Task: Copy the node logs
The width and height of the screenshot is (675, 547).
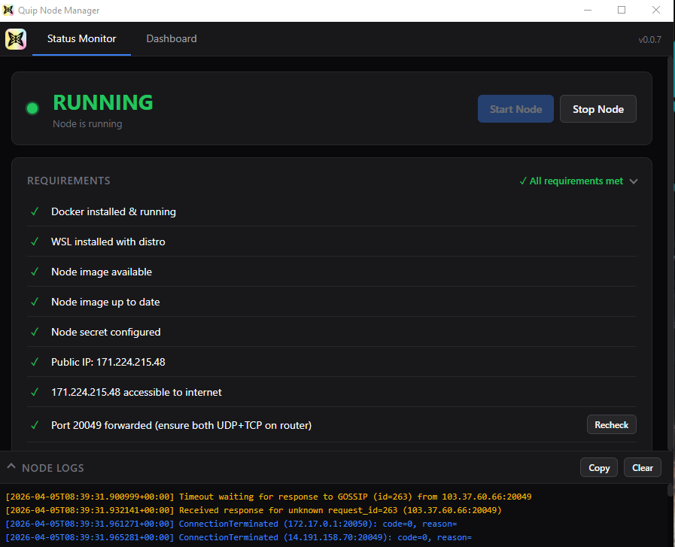Action: 599,467
